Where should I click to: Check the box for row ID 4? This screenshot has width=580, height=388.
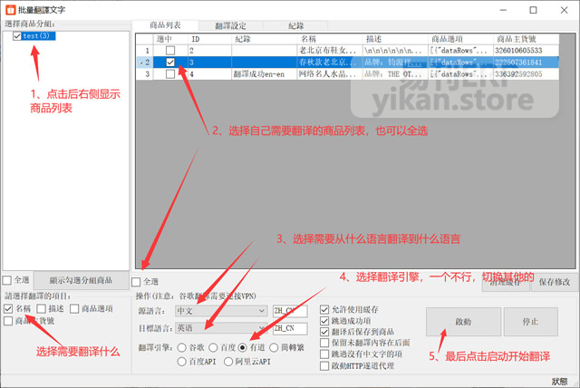[170, 74]
